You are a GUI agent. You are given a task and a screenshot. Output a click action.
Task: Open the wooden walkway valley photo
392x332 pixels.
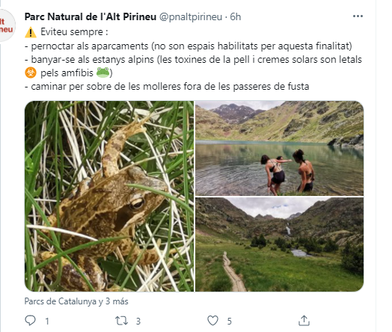(279, 245)
